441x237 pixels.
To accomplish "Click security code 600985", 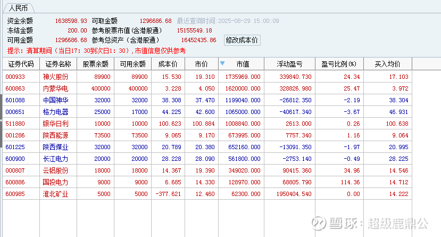I will pyautogui.click(x=15, y=194).
